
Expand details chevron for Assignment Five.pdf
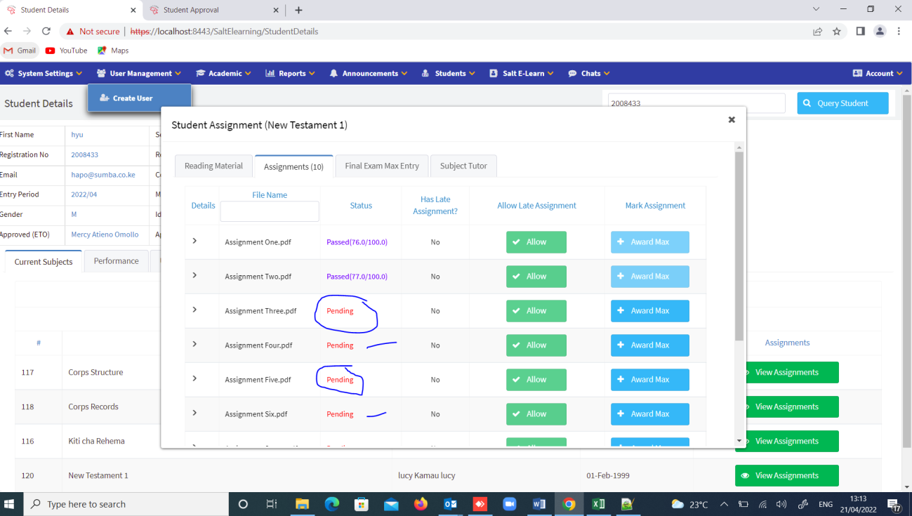point(194,378)
